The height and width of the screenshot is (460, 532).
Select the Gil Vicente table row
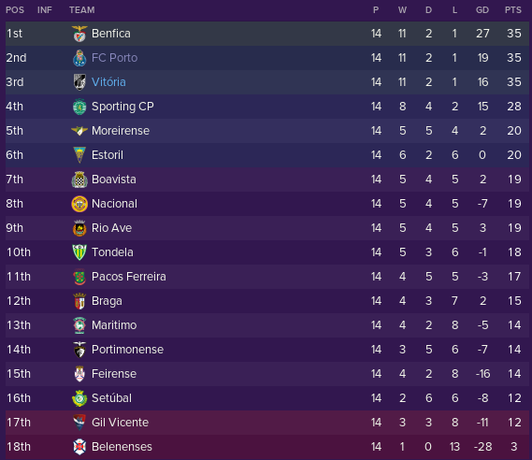pyautogui.click(x=267, y=423)
